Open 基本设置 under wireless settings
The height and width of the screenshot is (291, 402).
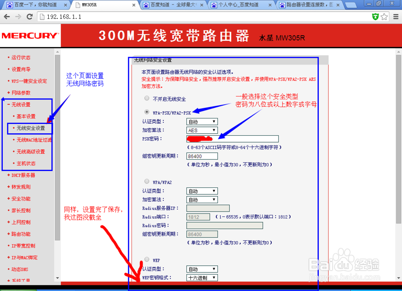[26, 116]
